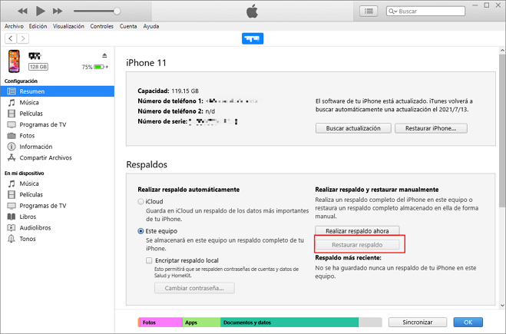The width and height of the screenshot is (506, 334).
Task: Click the Fotos storage bar segment
Action: pos(160,322)
